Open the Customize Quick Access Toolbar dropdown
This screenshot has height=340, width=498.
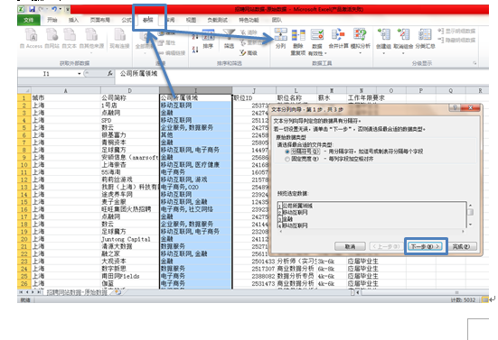67,9
